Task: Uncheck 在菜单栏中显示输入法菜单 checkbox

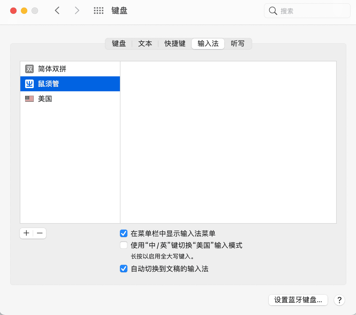Action: click(124, 234)
